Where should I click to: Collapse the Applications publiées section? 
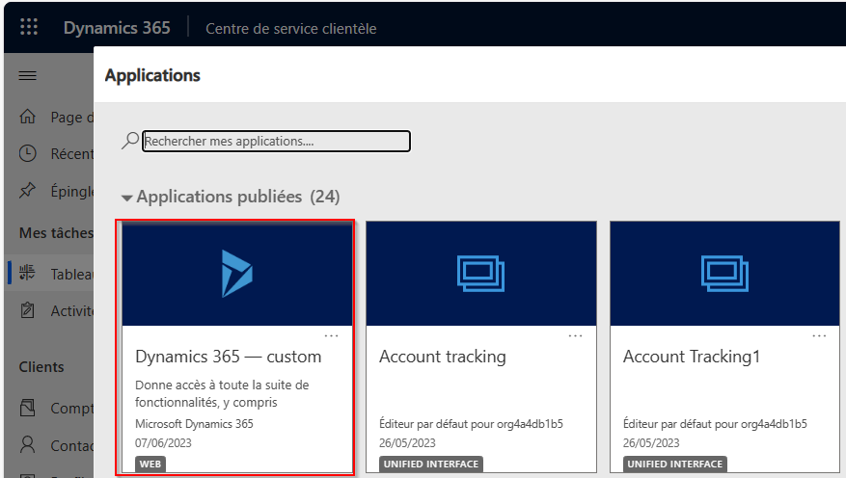pyautogui.click(x=126, y=199)
